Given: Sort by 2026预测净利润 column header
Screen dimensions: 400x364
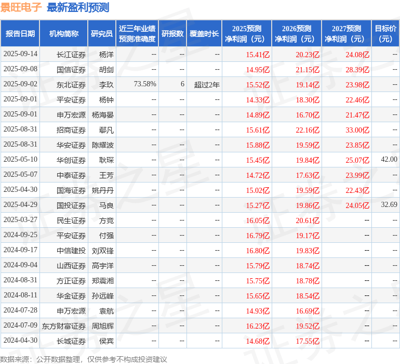Looking at the screenshot, I should click(297, 34).
